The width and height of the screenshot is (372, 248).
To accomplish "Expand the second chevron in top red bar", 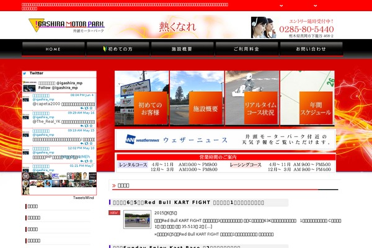I will [316, 6].
